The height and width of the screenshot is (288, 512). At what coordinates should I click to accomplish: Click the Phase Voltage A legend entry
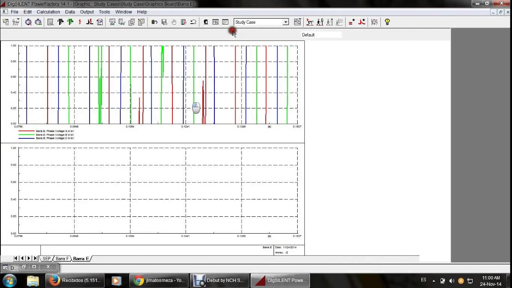point(55,131)
